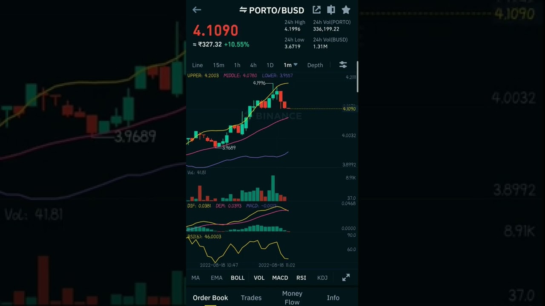Open the Info tab
Viewport: 545px width, 306px height.
tap(333, 297)
